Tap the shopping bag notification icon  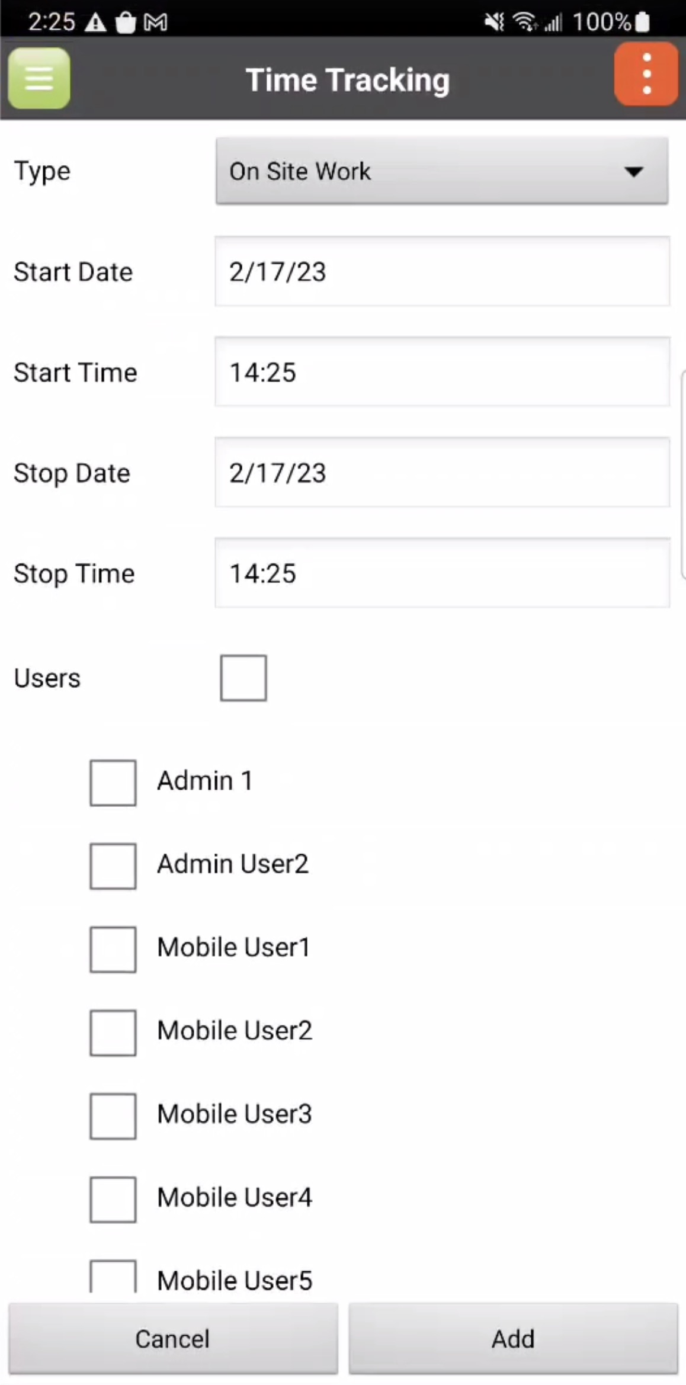[126, 23]
